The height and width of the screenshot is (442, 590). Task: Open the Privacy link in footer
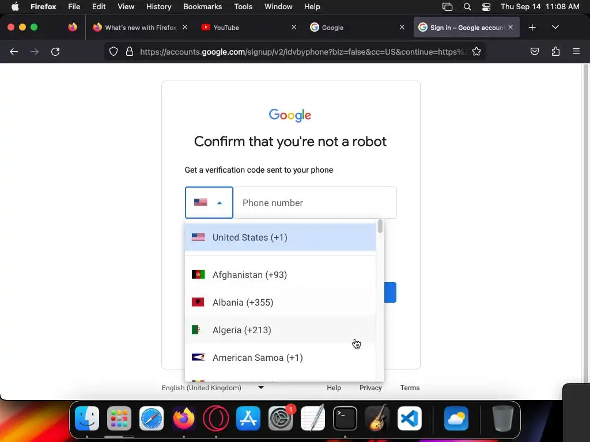click(370, 387)
